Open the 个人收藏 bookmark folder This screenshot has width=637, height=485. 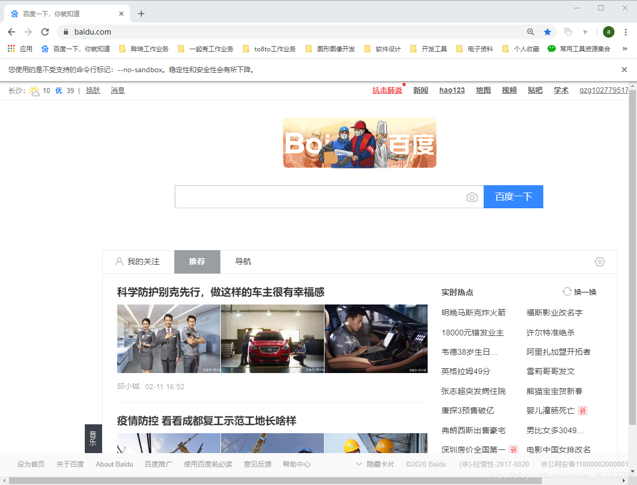[x=521, y=49]
